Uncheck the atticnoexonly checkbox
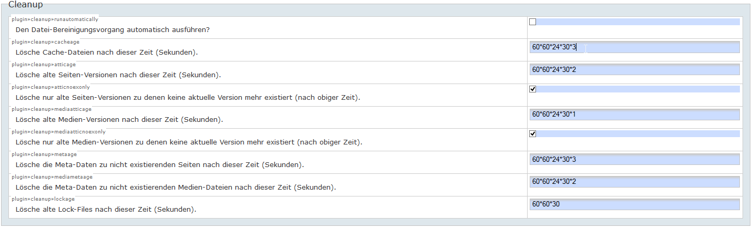Screen dimensions: 752x228 click(533, 89)
